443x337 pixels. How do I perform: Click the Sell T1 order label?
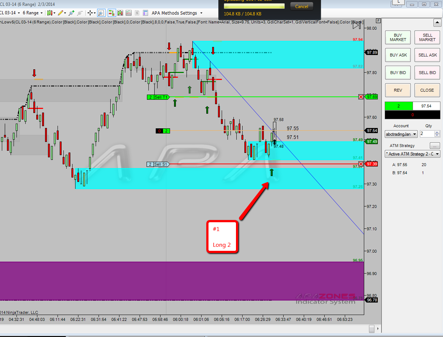point(158,97)
